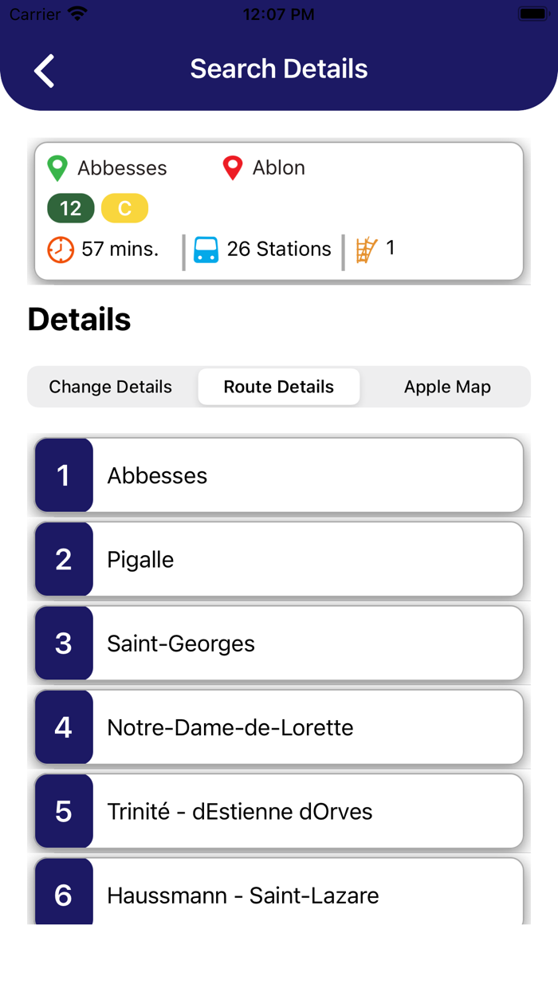Enable the Change Details segment
Image resolution: width=558 pixels, height=992 pixels.
(x=110, y=386)
